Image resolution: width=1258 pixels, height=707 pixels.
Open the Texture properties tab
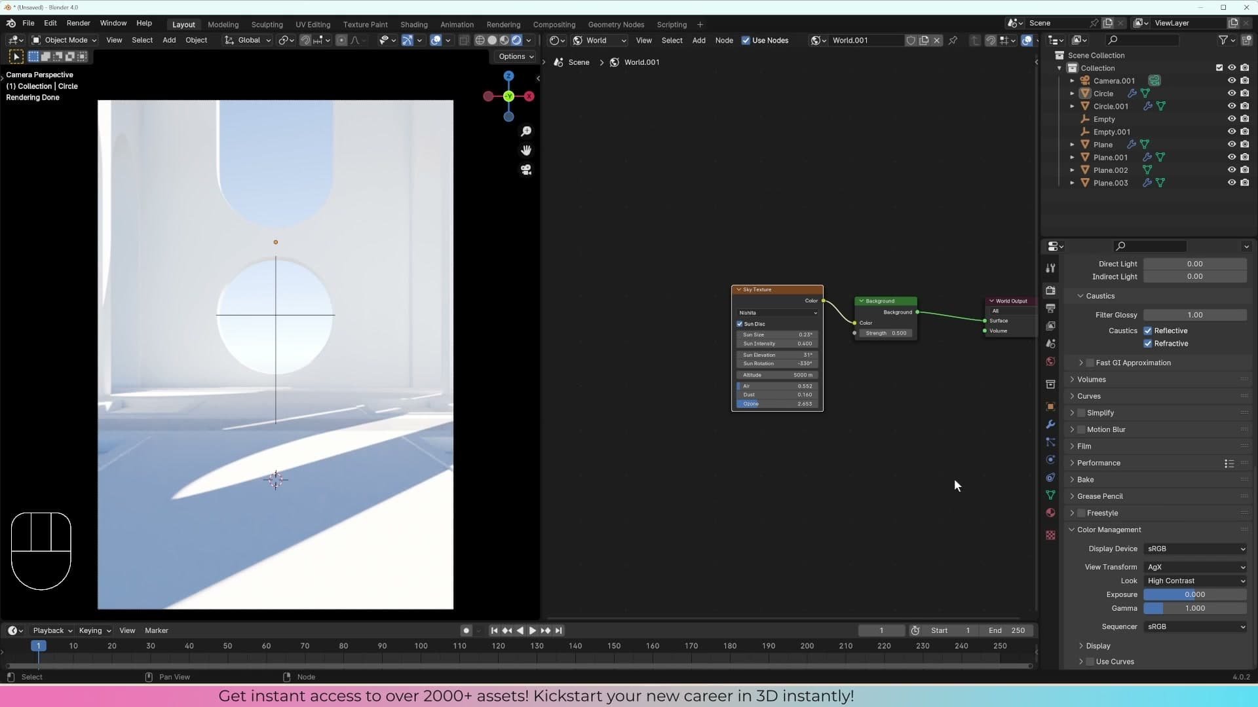click(x=1050, y=535)
